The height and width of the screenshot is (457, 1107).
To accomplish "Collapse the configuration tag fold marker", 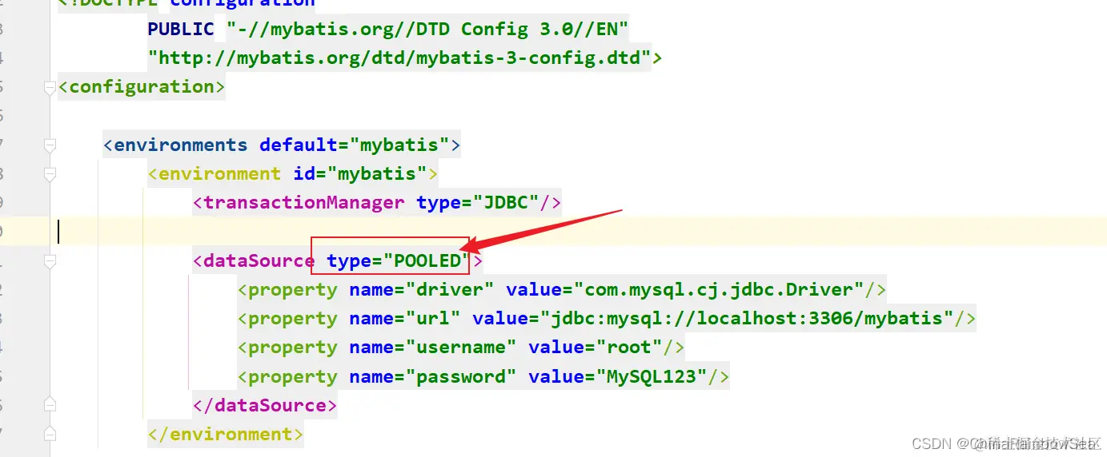I will pos(50,87).
